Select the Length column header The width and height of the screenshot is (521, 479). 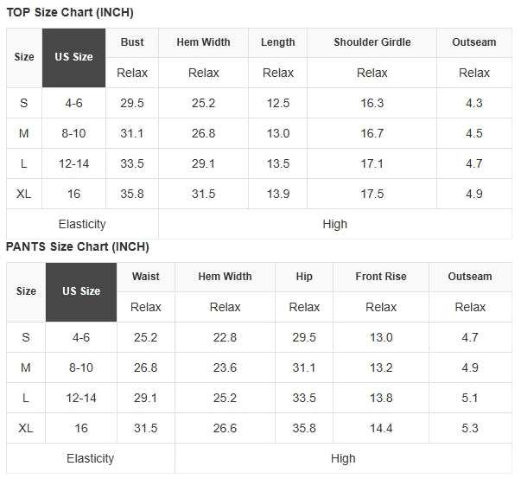277,42
